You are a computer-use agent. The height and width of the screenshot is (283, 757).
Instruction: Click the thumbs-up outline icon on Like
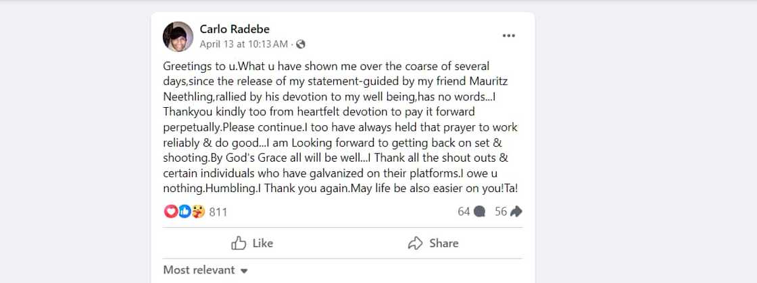click(x=239, y=243)
